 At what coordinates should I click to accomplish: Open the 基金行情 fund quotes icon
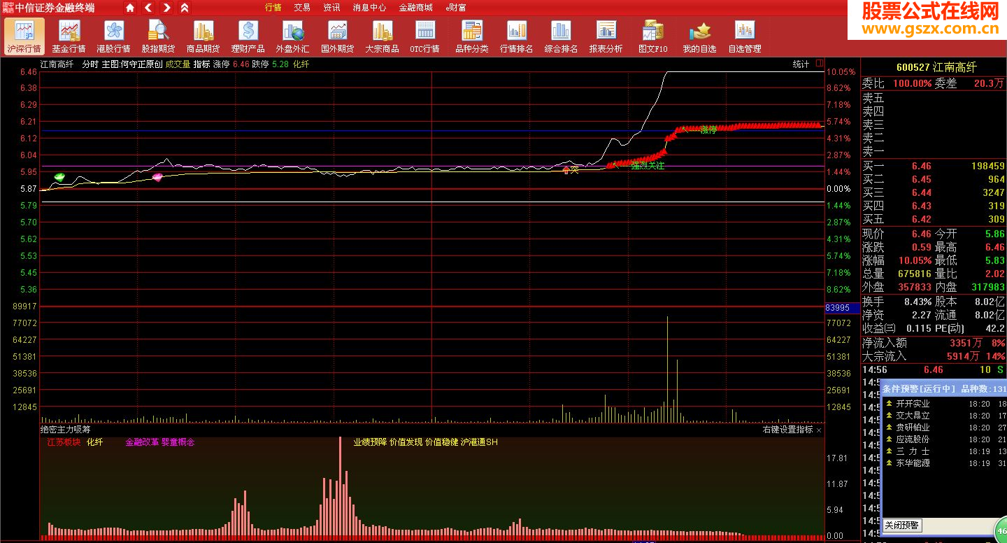pos(69,36)
